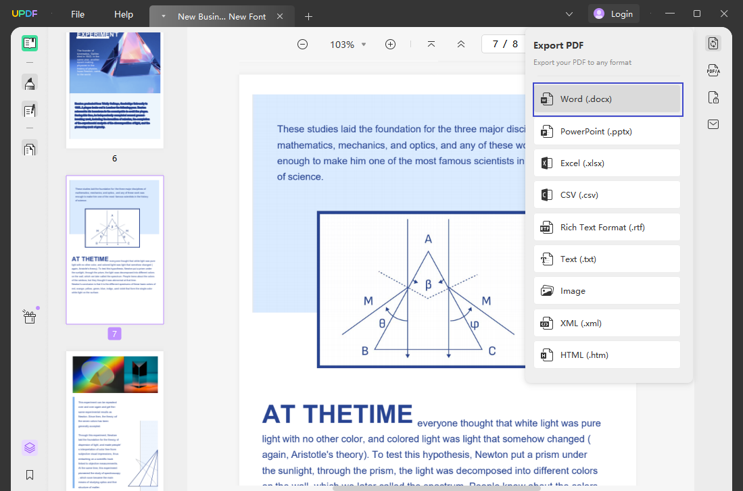Open the Organize Pages tool
The width and height of the screenshot is (743, 491).
(28, 148)
